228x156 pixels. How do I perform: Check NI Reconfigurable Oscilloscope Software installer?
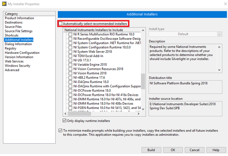click(x=70, y=39)
